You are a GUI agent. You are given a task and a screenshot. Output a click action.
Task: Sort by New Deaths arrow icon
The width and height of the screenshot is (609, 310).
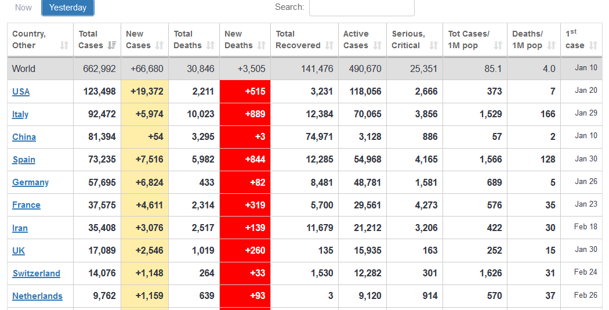click(262, 45)
